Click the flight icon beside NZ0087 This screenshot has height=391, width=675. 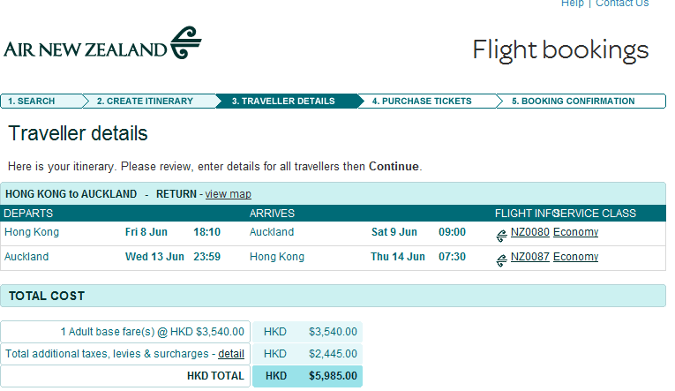[x=501, y=259]
